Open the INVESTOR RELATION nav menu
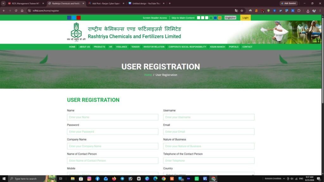Screen dimensions: 324x182 pyautogui.click(x=154, y=47)
